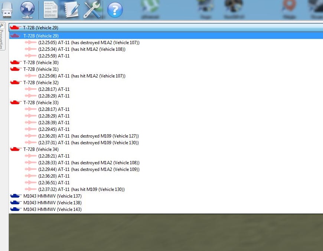Click missile icon beside 12:25:59 event
This screenshot has height=251, width=323.
point(30,56)
